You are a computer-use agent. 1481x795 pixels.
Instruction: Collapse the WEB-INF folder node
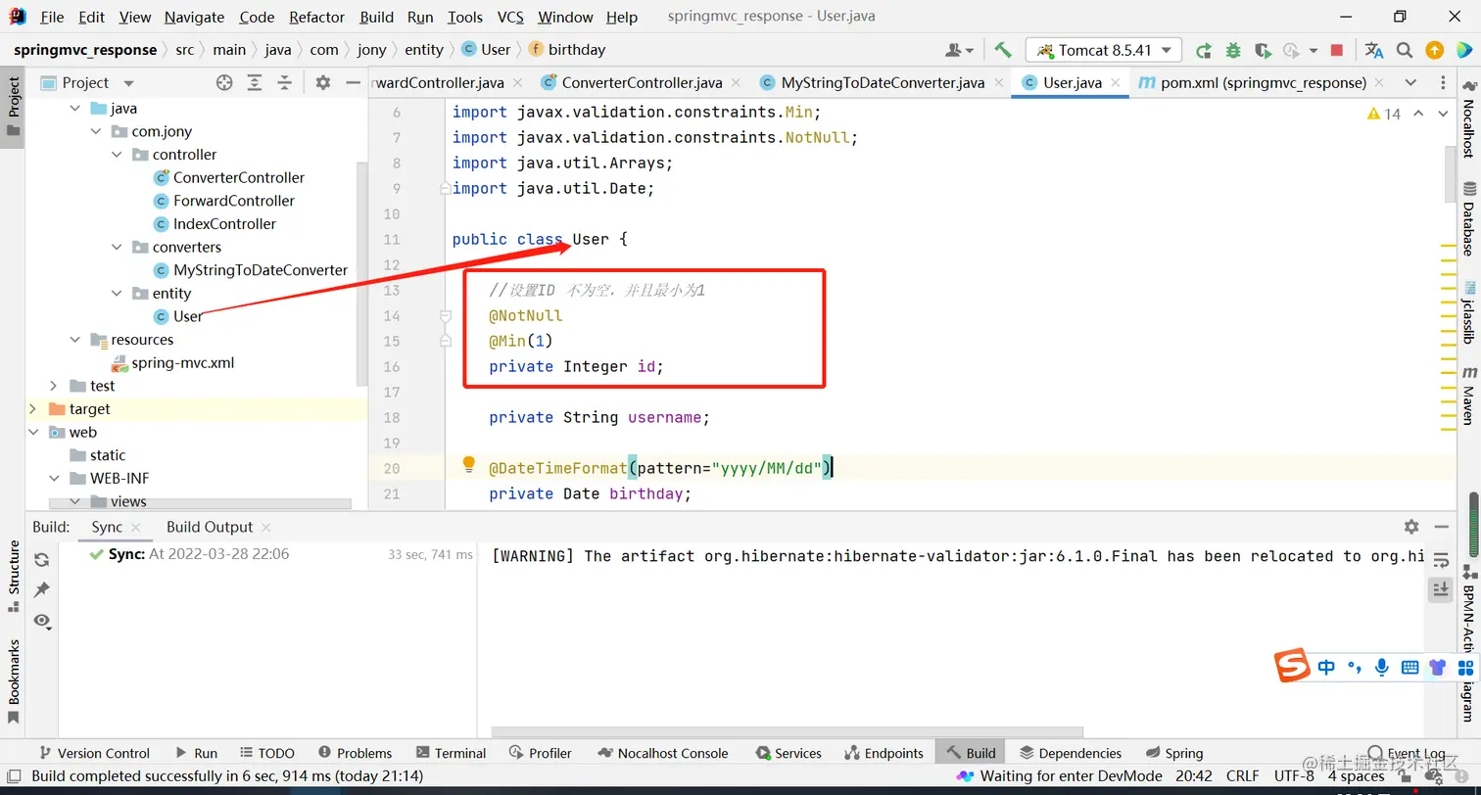click(54, 479)
